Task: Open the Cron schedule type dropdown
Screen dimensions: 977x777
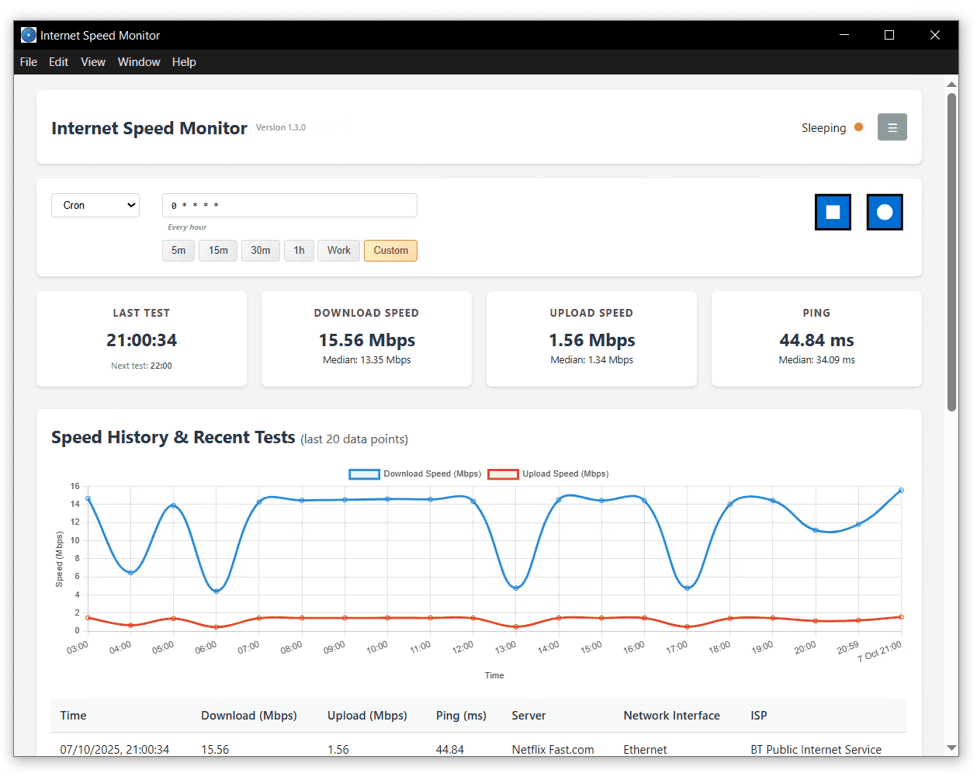Action: pos(95,205)
